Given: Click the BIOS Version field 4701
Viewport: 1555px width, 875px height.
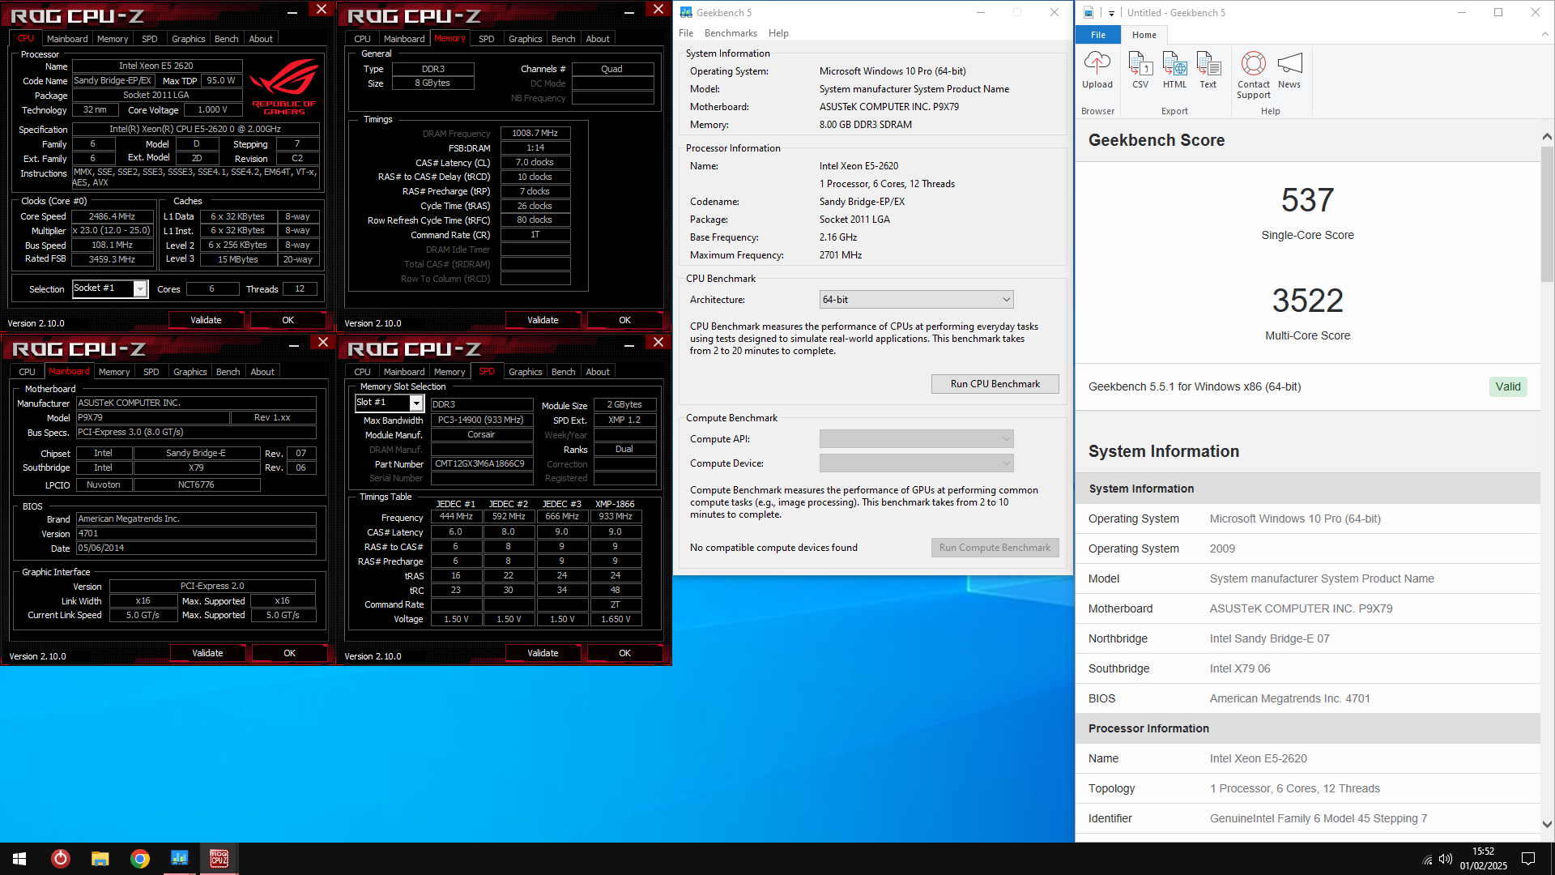Looking at the screenshot, I should tap(196, 534).
